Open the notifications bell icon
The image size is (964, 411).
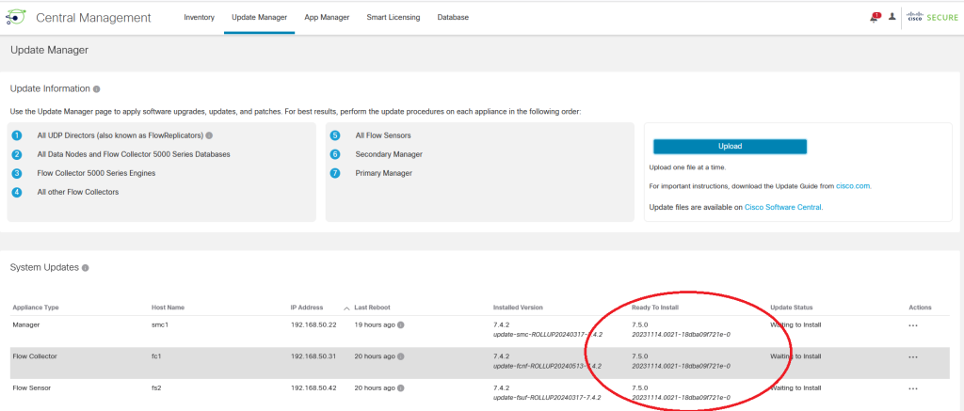[874, 18]
